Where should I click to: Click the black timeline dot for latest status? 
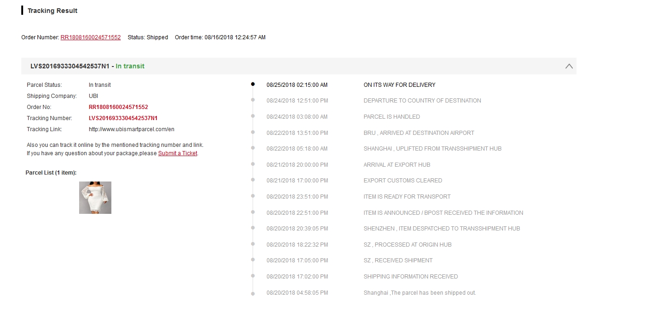coord(253,83)
